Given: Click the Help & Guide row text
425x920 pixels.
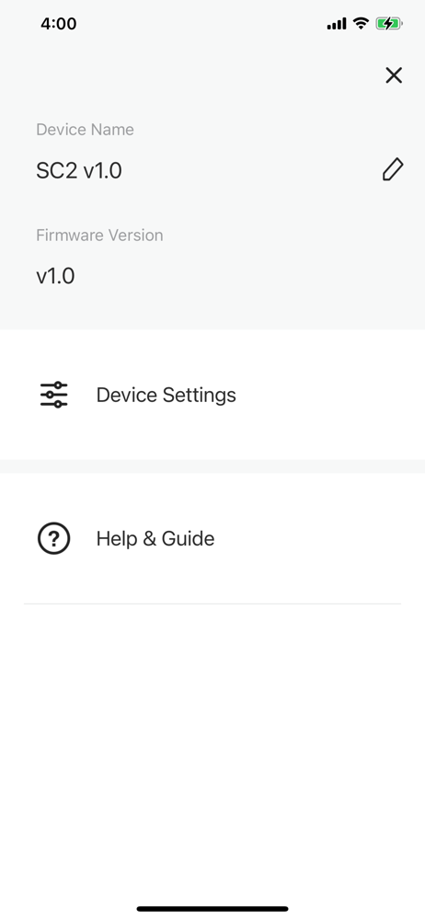Looking at the screenshot, I should [x=155, y=538].
